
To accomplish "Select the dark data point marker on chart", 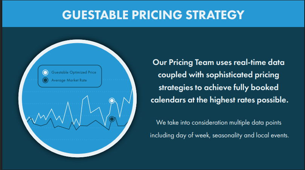I will [x=112, y=119].
